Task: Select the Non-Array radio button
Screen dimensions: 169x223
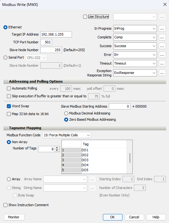Action: [x=9, y=142]
